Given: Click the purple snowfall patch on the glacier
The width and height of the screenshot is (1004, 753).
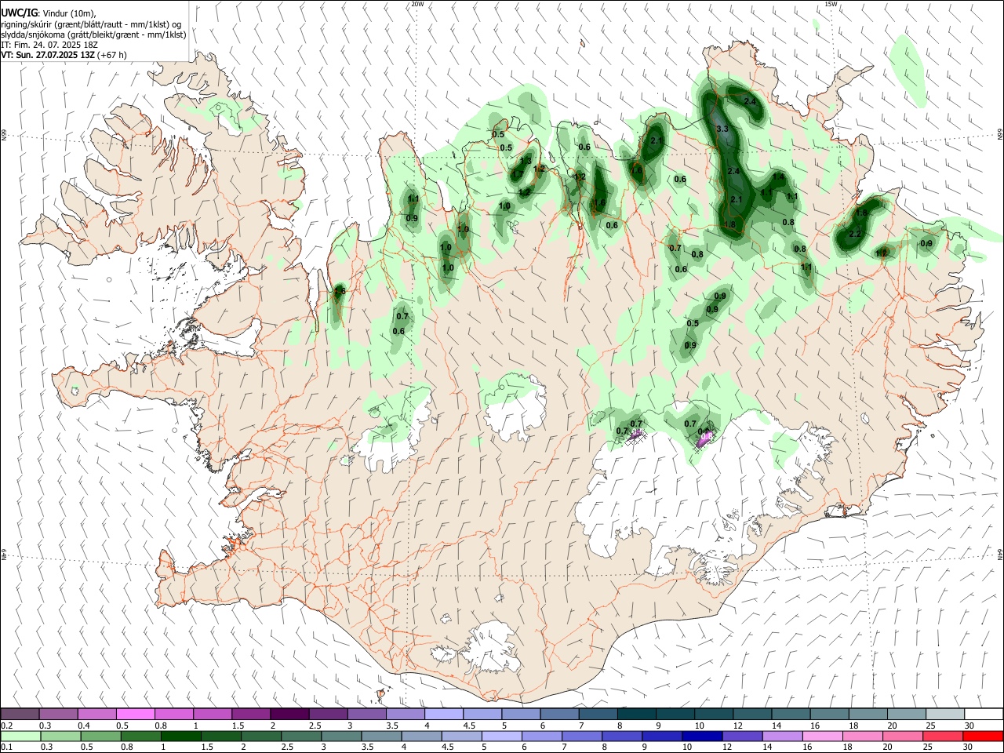Looking at the screenshot, I should (x=704, y=438).
